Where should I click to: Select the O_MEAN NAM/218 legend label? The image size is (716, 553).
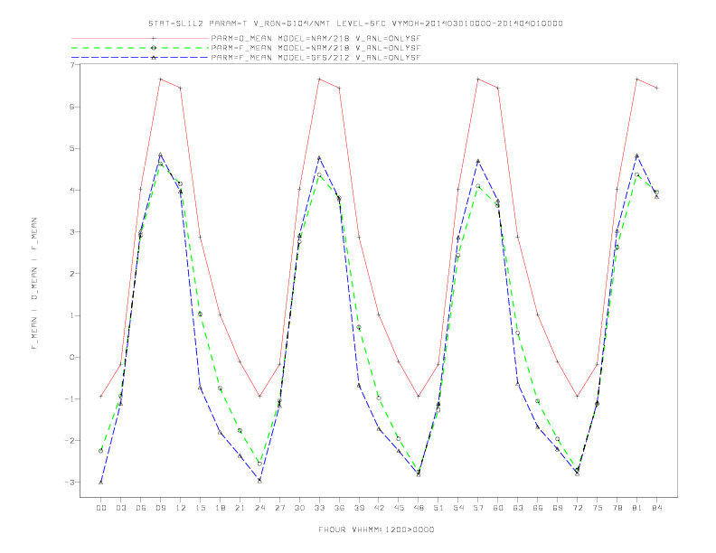coord(316,39)
